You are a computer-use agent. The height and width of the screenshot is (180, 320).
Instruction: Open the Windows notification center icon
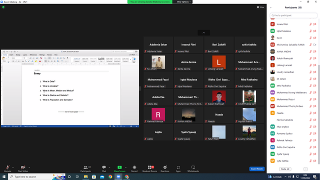314,176
